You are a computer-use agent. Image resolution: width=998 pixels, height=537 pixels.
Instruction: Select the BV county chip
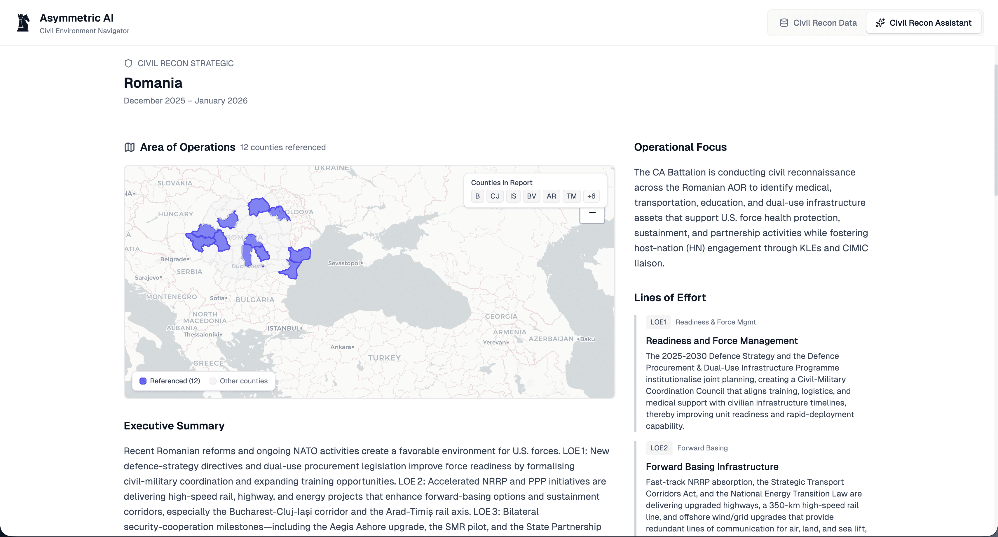531,196
